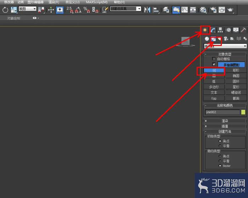Open the 样条线 shape type dropdown
This screenshot has width=248, height=198.
[225, 46]
